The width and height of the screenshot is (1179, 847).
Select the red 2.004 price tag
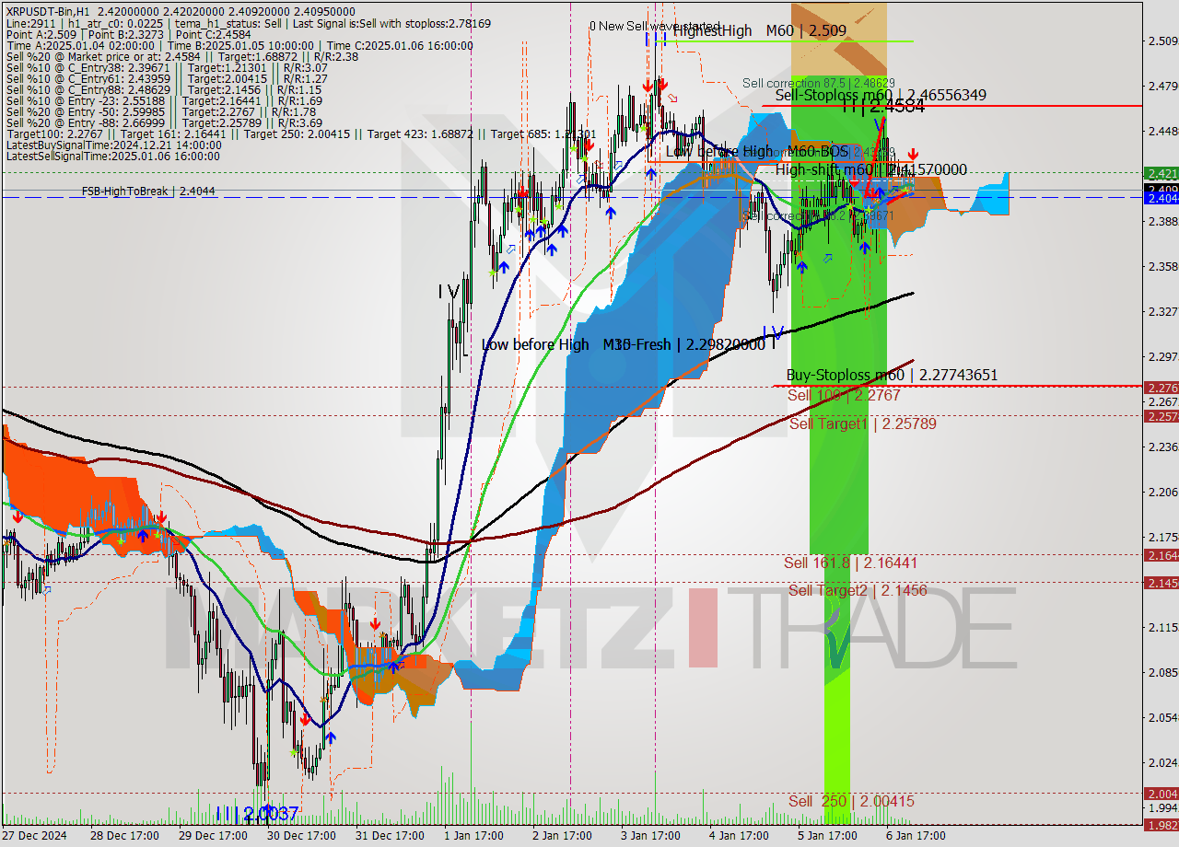coord(1161,794)
